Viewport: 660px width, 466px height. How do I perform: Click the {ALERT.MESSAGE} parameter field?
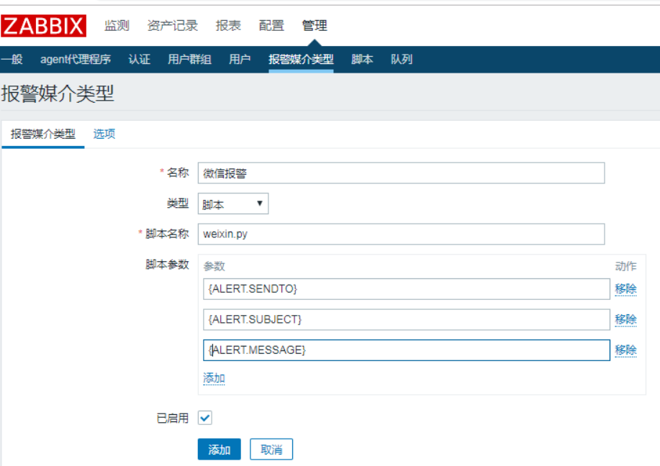[407, 350]
